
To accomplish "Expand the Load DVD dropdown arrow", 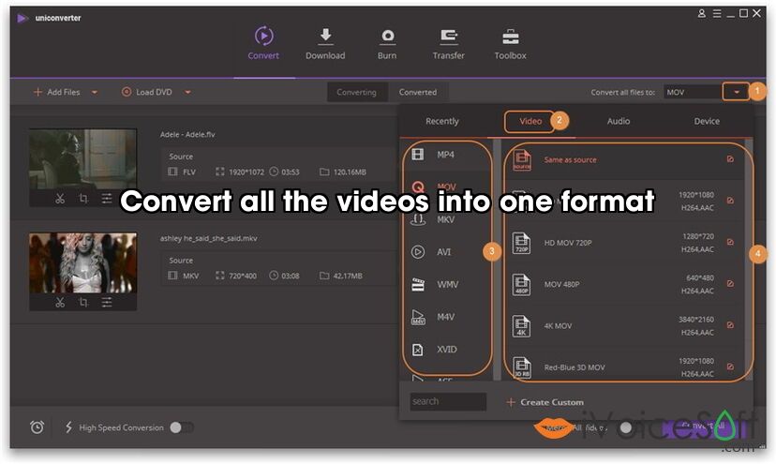I will [188, 92].
